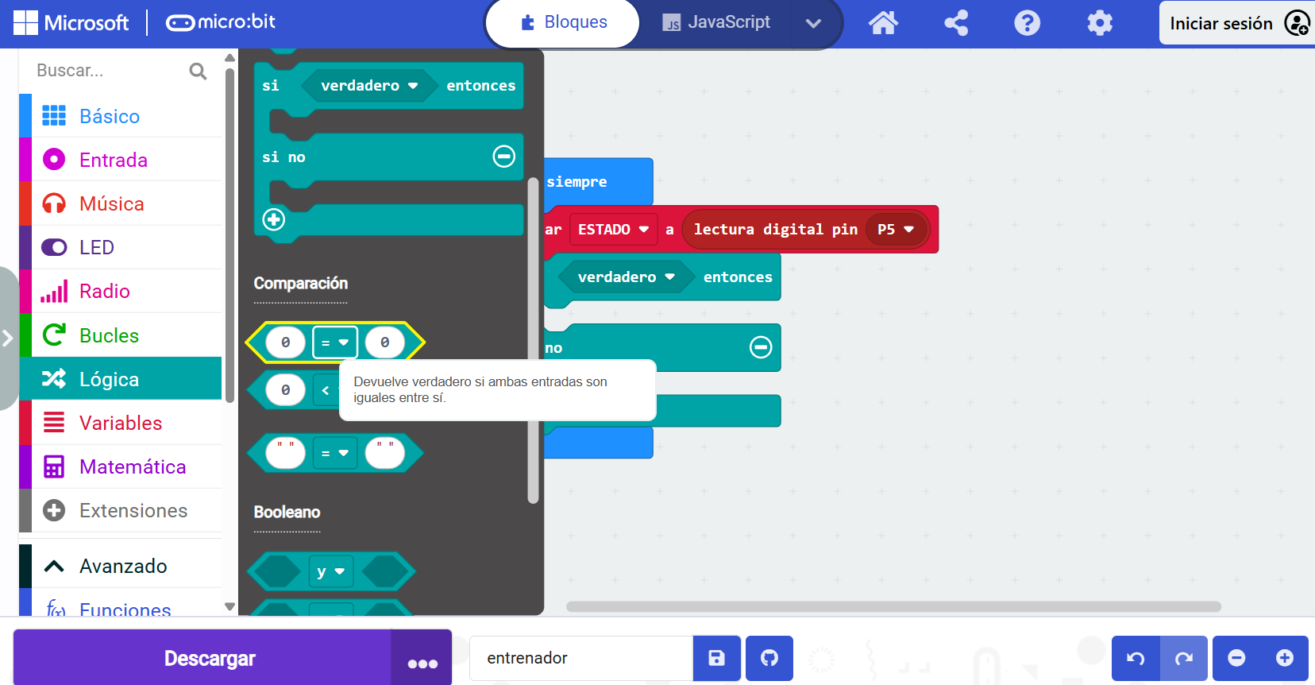Select the Matemática category

pyautogui.click(x=132, y=466)
